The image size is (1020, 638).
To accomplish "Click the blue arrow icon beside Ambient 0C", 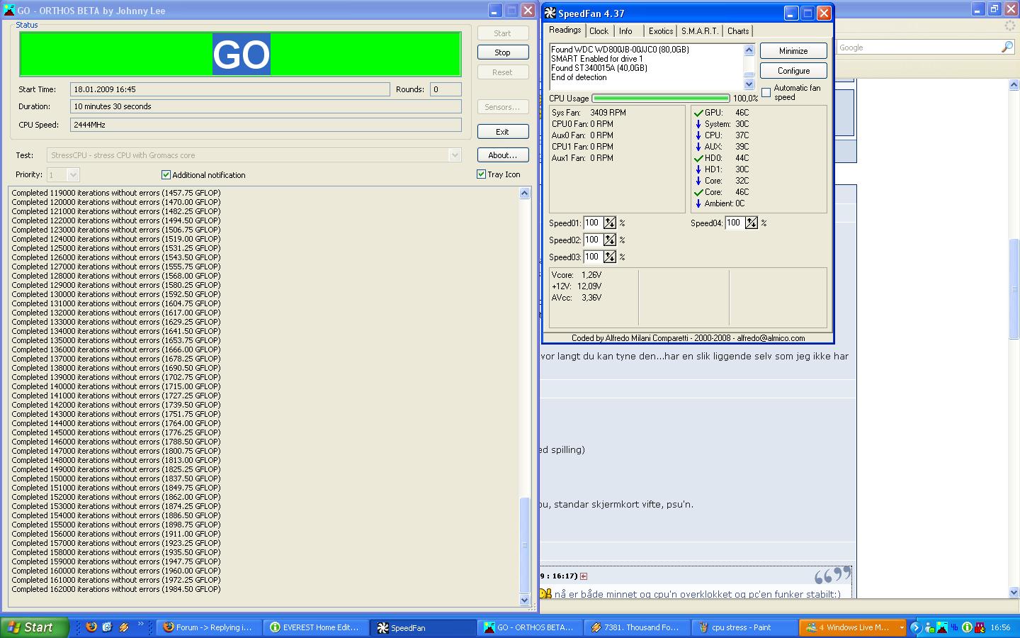I will (698, 203).
